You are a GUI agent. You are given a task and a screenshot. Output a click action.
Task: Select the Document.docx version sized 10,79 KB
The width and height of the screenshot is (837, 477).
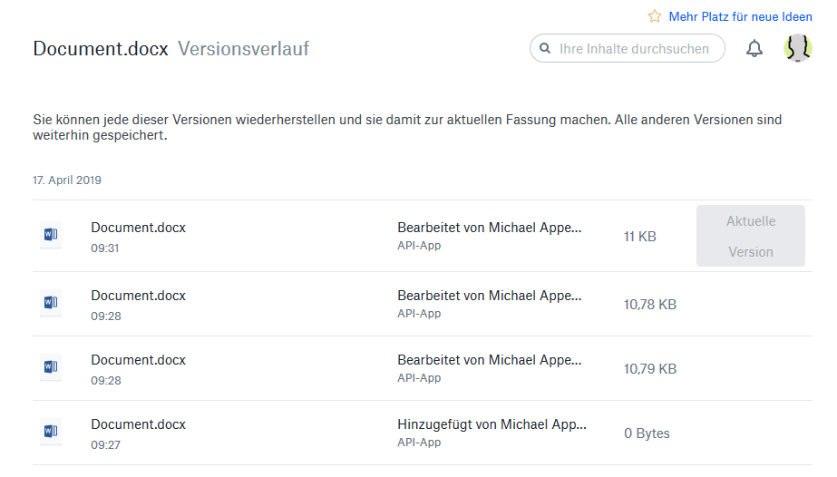[138, 361]
